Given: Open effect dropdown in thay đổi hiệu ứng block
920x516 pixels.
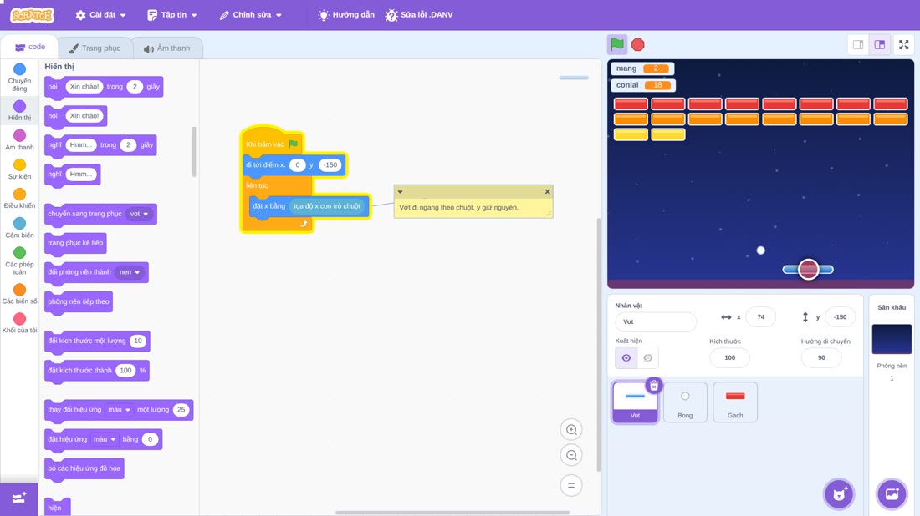Looking at the screenshot, I should tap(119, 410).
